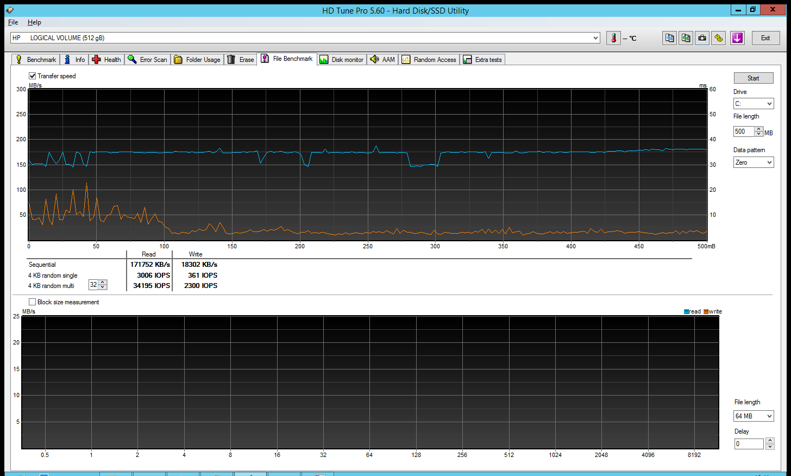Image resolution: width=791 pixels, height=476 pixels.
Task: Click the Delay input field
Action: point(749,444)
